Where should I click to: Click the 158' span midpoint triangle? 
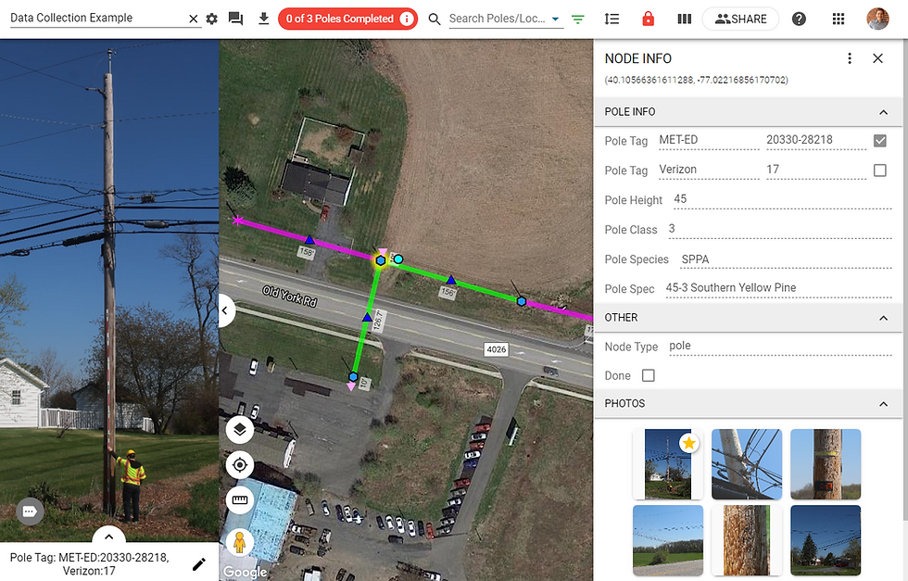click(309, 239)
